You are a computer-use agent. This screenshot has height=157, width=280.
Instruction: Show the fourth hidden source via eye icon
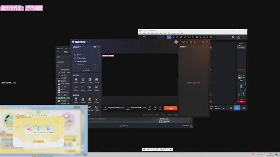[x=95, y=65]
